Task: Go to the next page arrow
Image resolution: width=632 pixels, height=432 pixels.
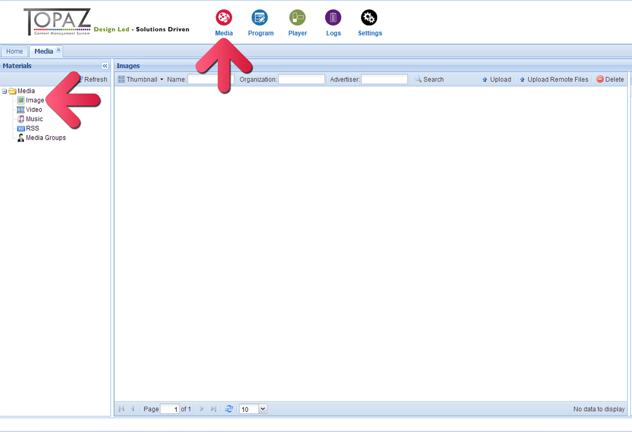Action: pos(202,409)
